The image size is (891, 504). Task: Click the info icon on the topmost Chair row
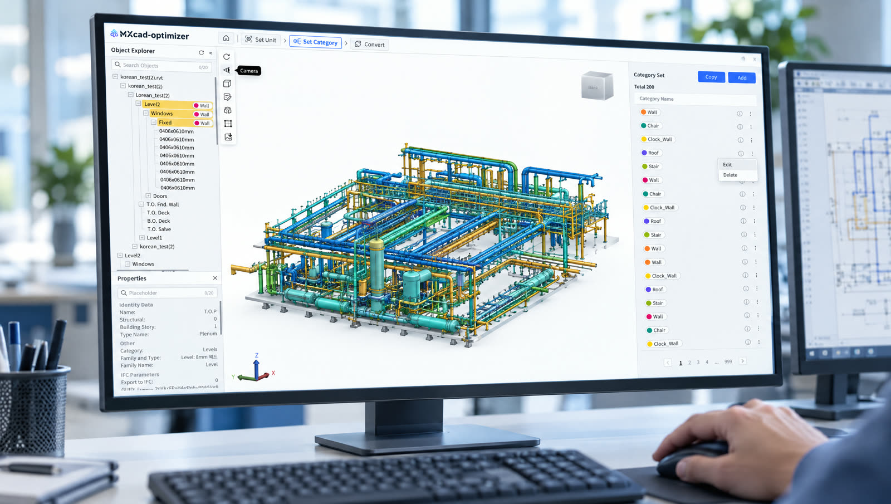coord(740,127)
